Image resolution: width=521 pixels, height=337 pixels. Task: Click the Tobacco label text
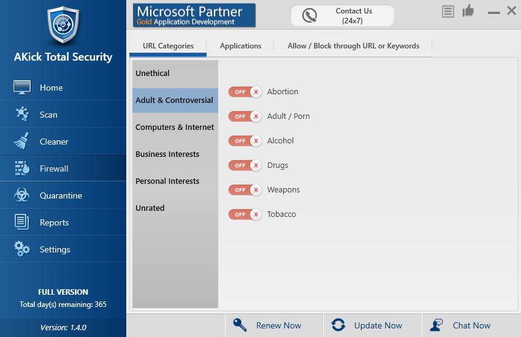pyautogui.click(x=281, y=214)
